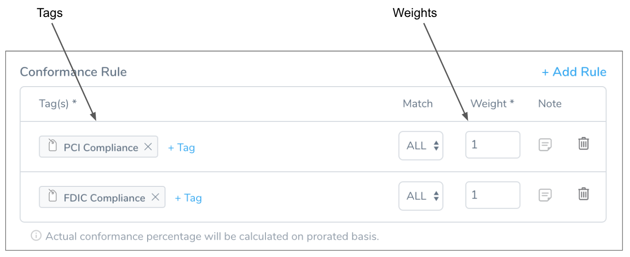Screen dimensions: 630x257
Task: Add a tag next to PCI Compliance
Action: [182, 148]
